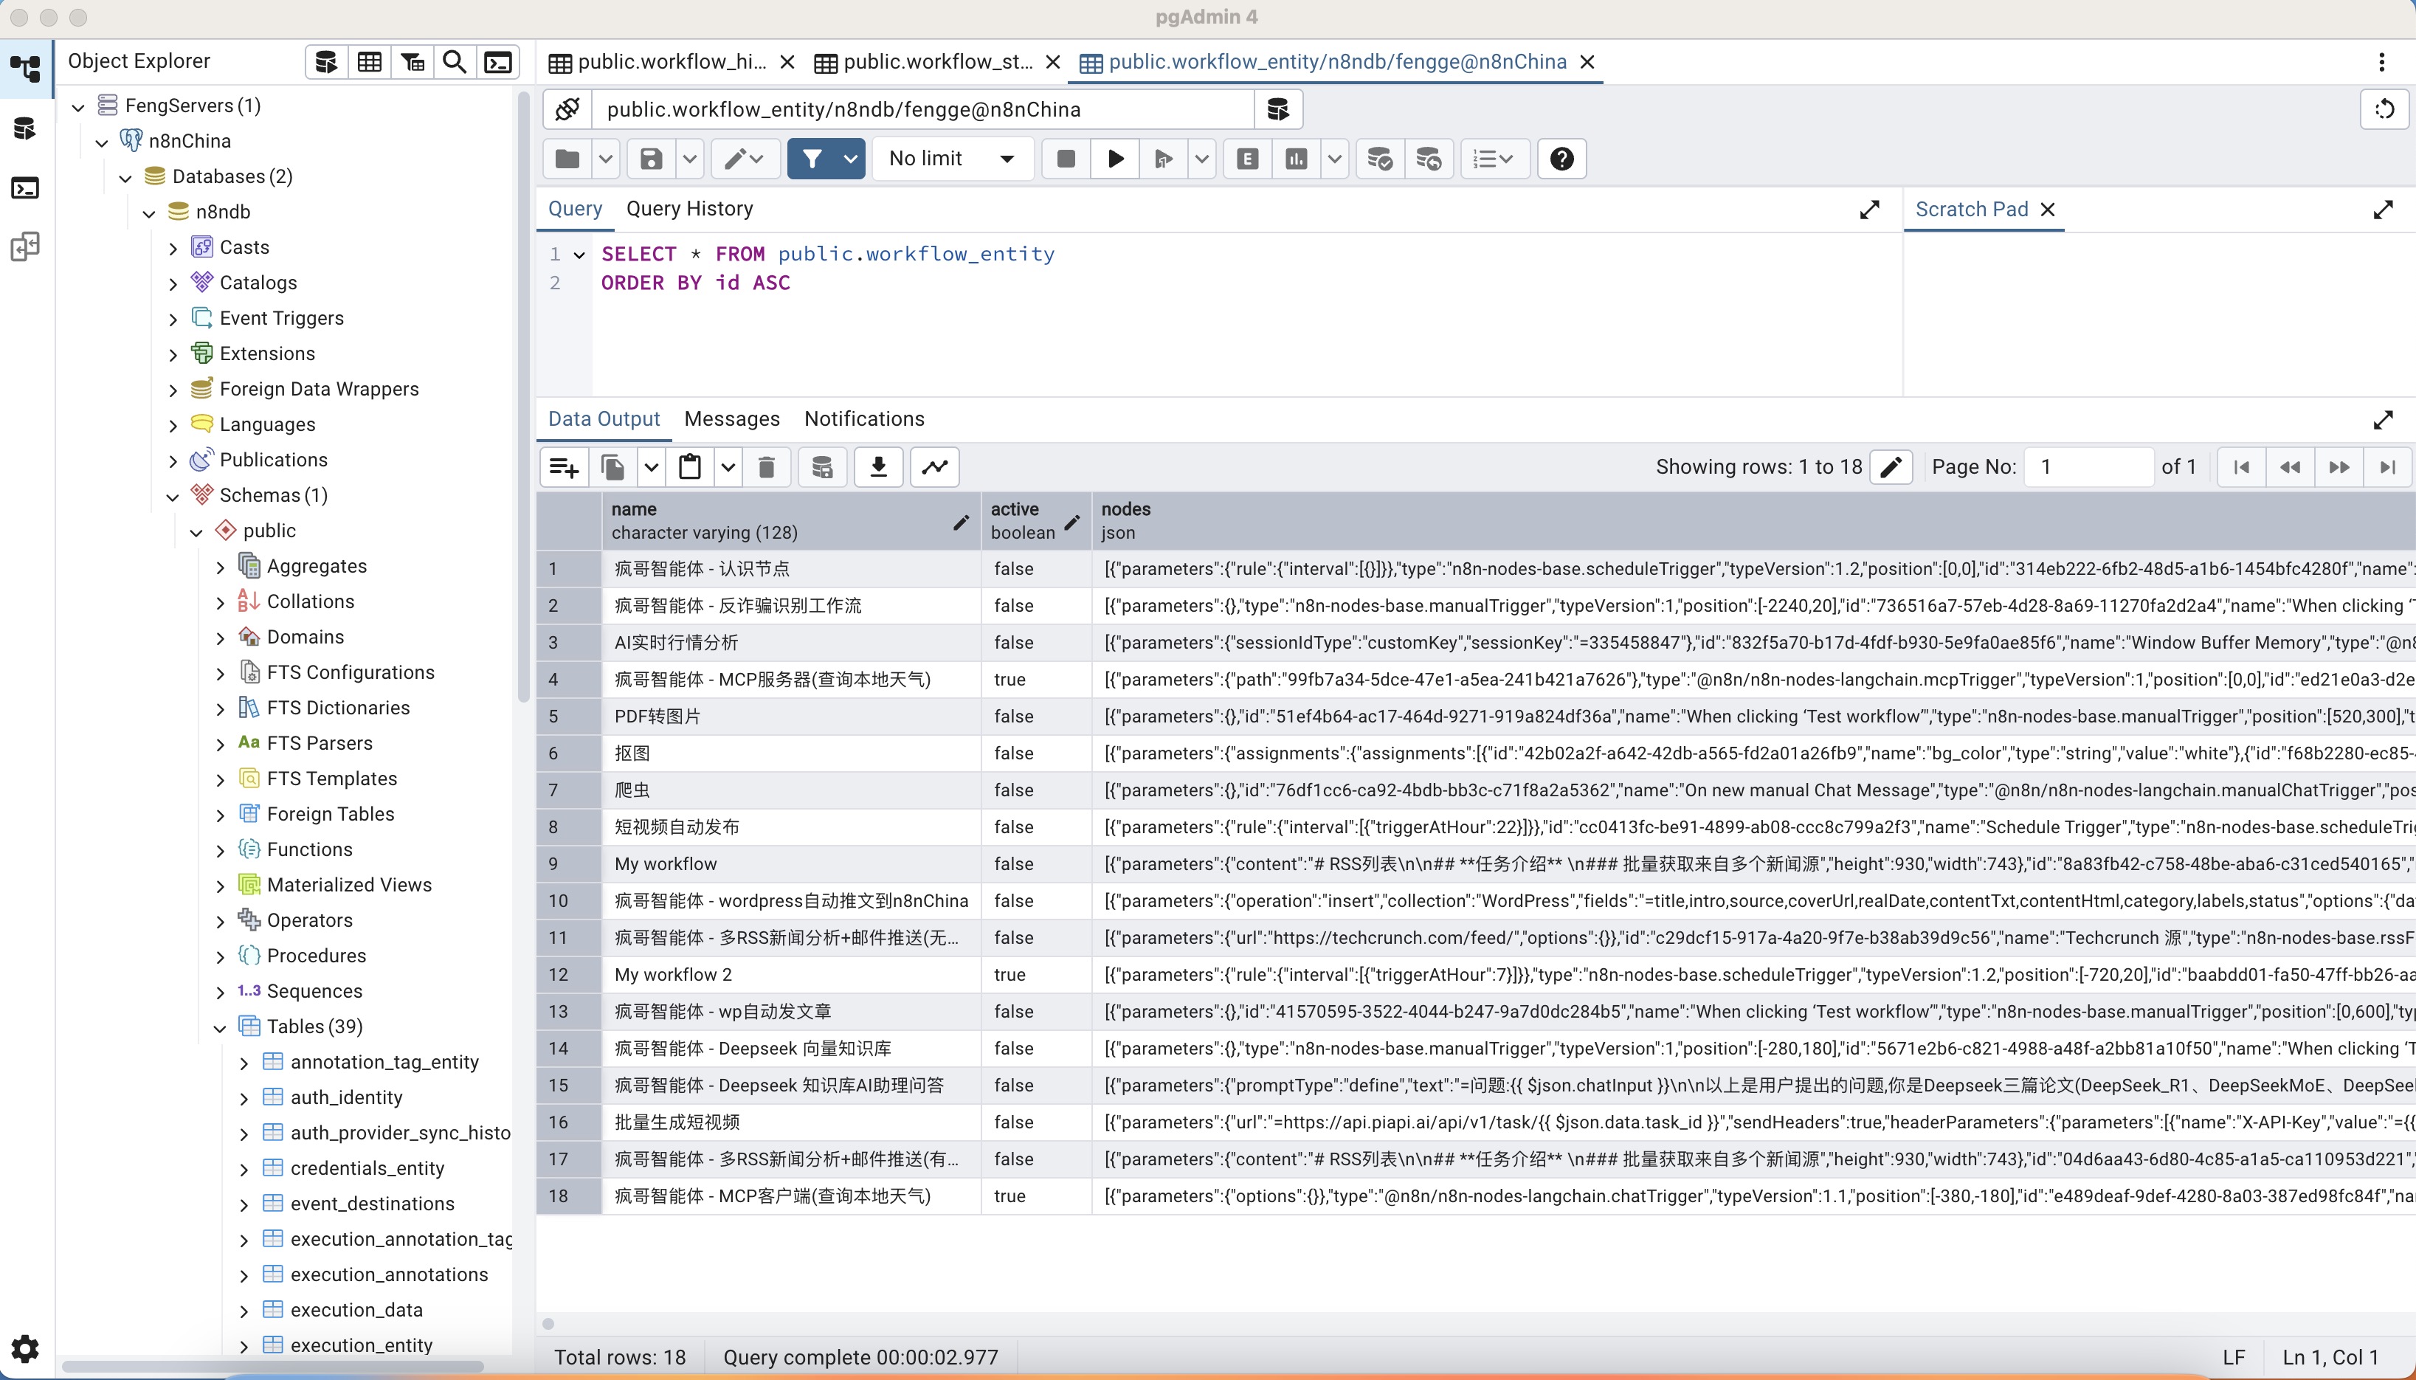Screen dimensions: 2416x1380
Task: Close the public.workflow_entity tab
Action: click(x=1588, y=63)
